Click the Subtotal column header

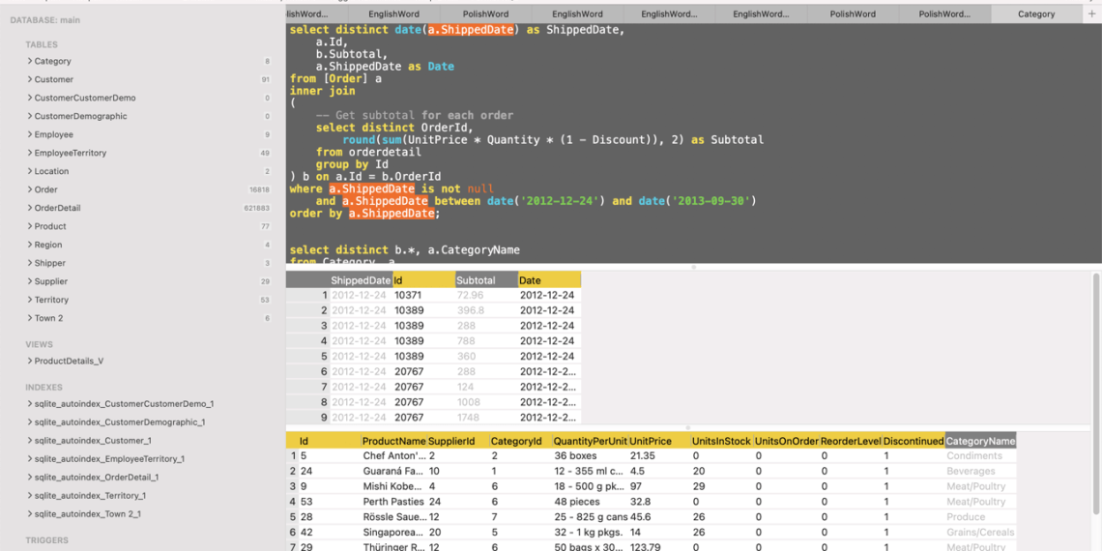pyautogui.click(x=486, y=280)
